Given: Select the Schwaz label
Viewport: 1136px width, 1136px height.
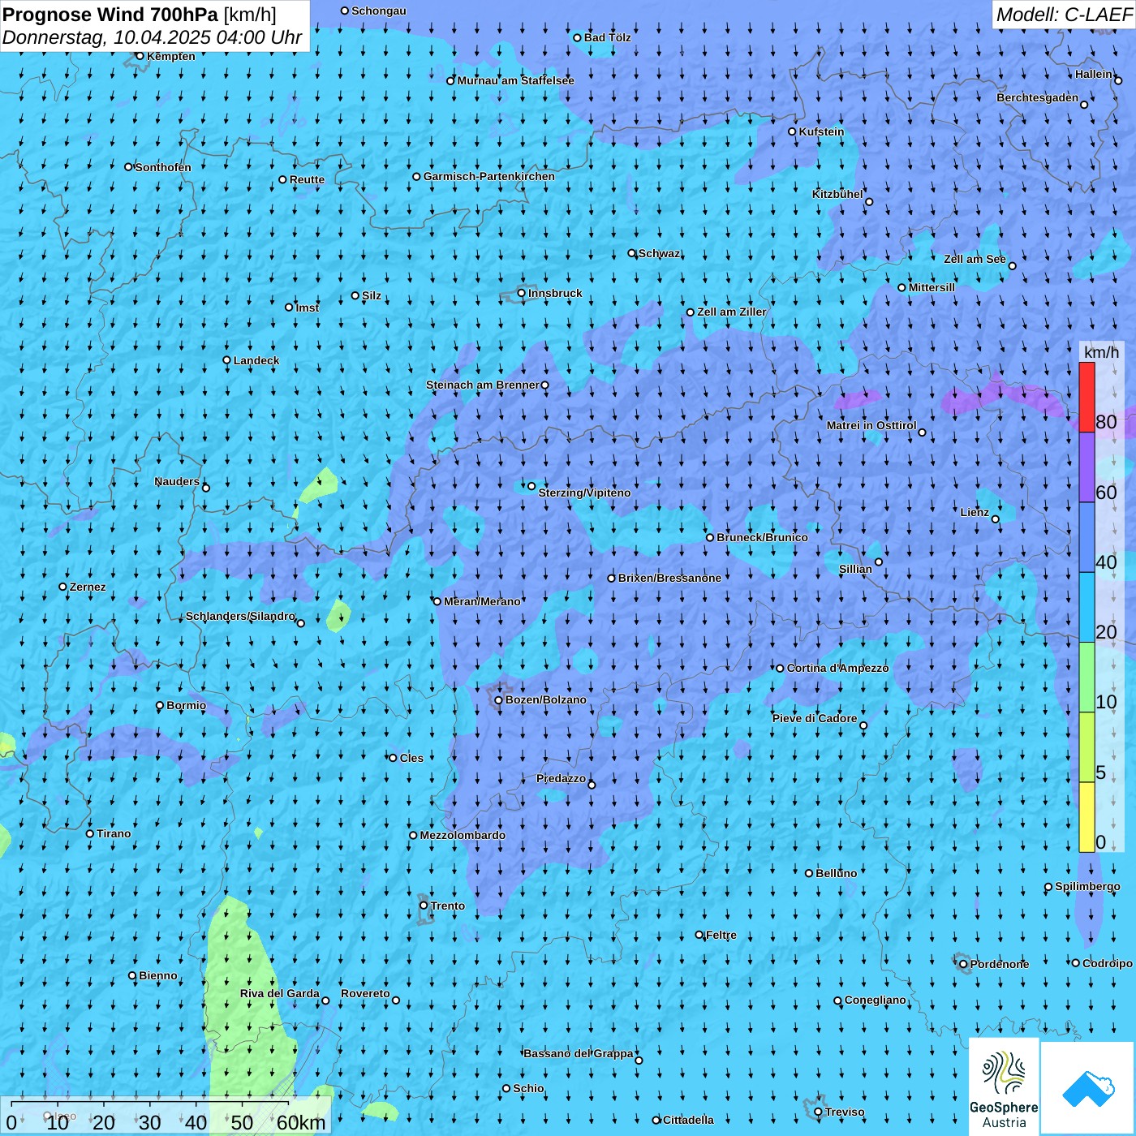Looking at the screenshot, I should 659,253.
